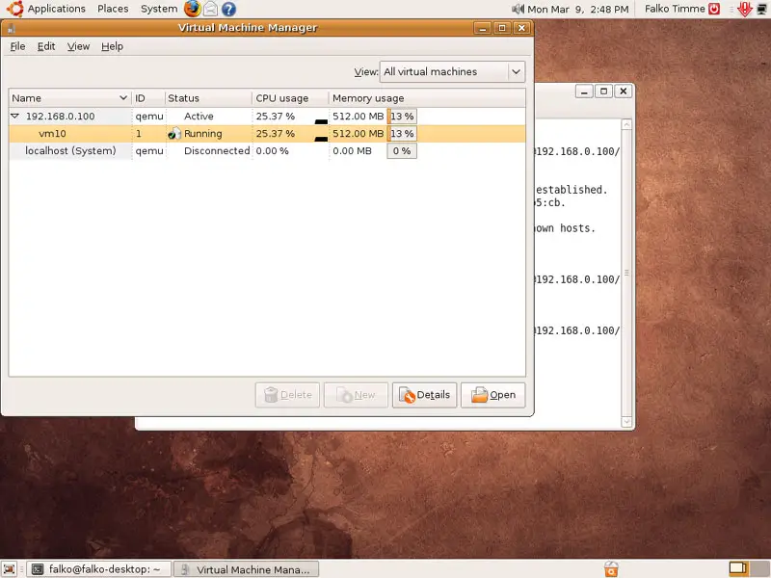Sort by the Memory usage column header
Screen dimensions: 771x578
[427, 98]
